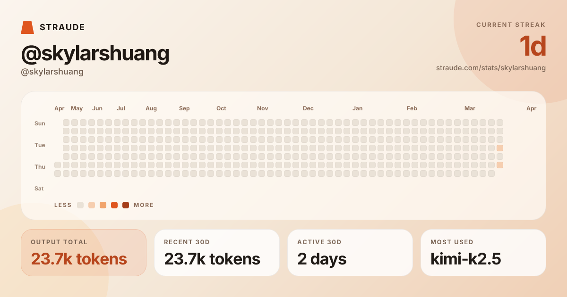Viewport: 567px width, 297px height.
Task: Click the Thu weekday row label
Action: click(x=40, y=167)
